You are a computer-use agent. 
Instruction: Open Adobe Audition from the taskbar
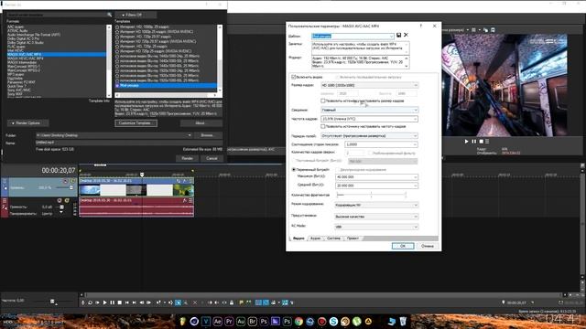point(241,321)
